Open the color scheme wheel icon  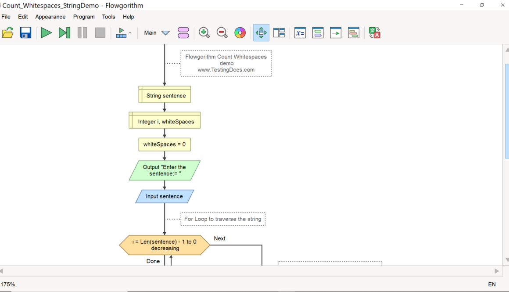[x=240, y=33]
